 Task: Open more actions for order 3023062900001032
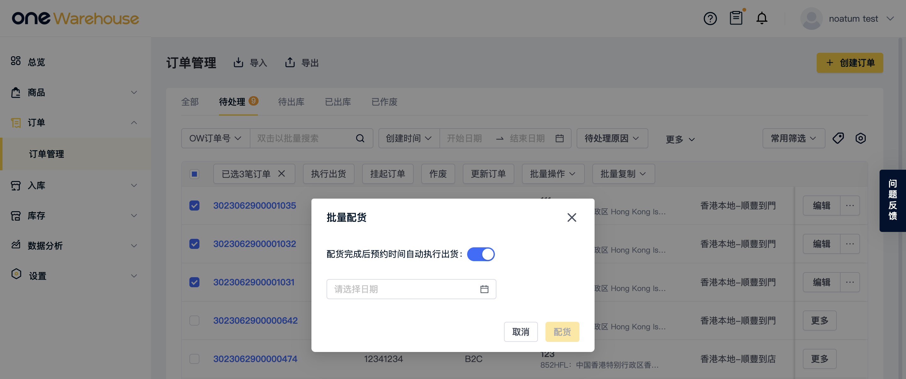click(850, 244)
